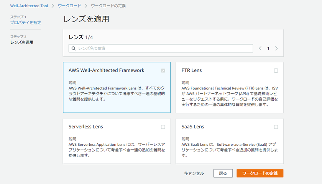Go to next page of lenses
Screen dimensions: 322x184
pos(276,48)
